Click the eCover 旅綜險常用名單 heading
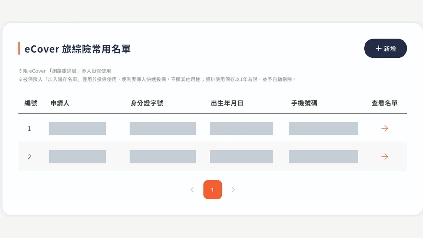 coord(78,49)
